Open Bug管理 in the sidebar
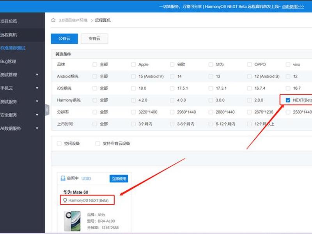 pyautogui.click(x=8, y=62)
